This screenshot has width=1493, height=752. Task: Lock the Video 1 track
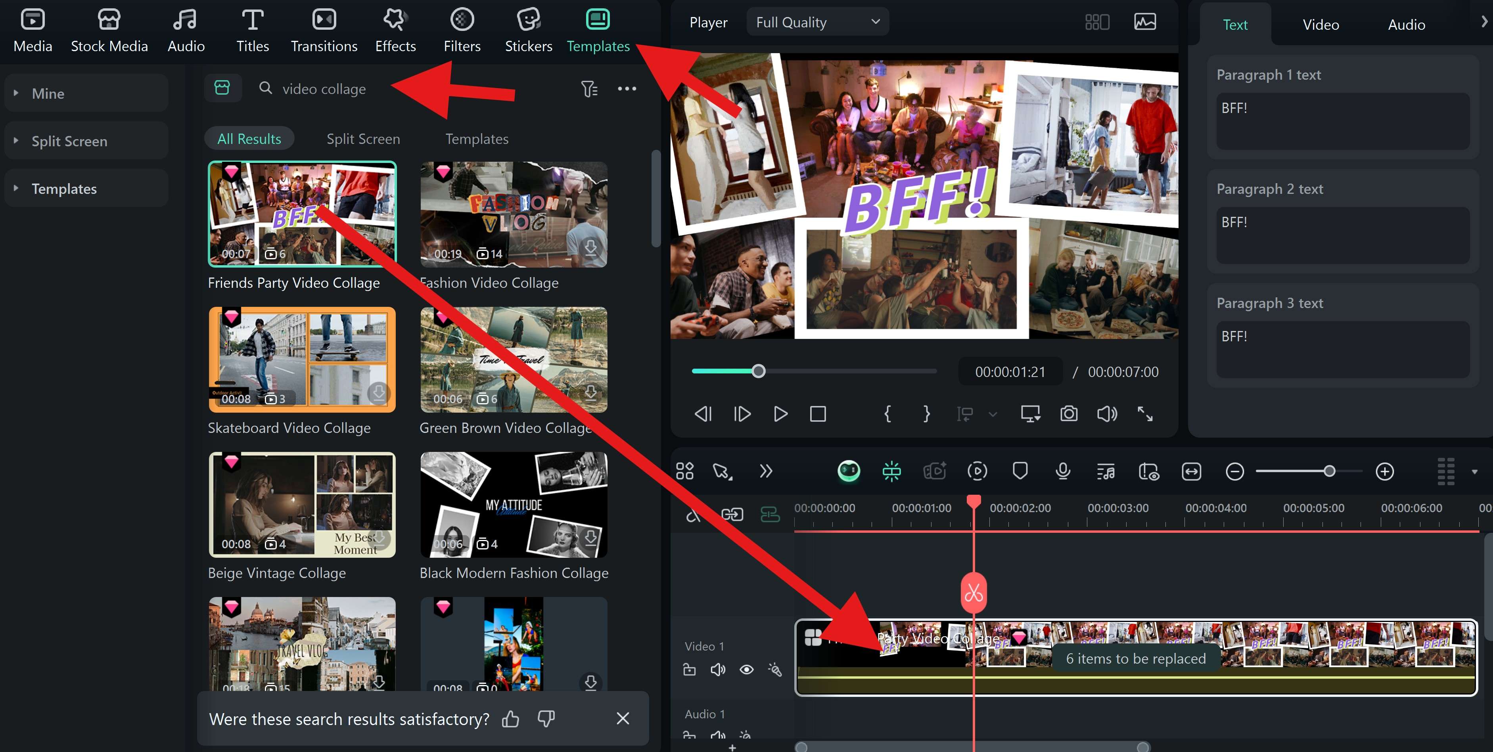point(689,670)
